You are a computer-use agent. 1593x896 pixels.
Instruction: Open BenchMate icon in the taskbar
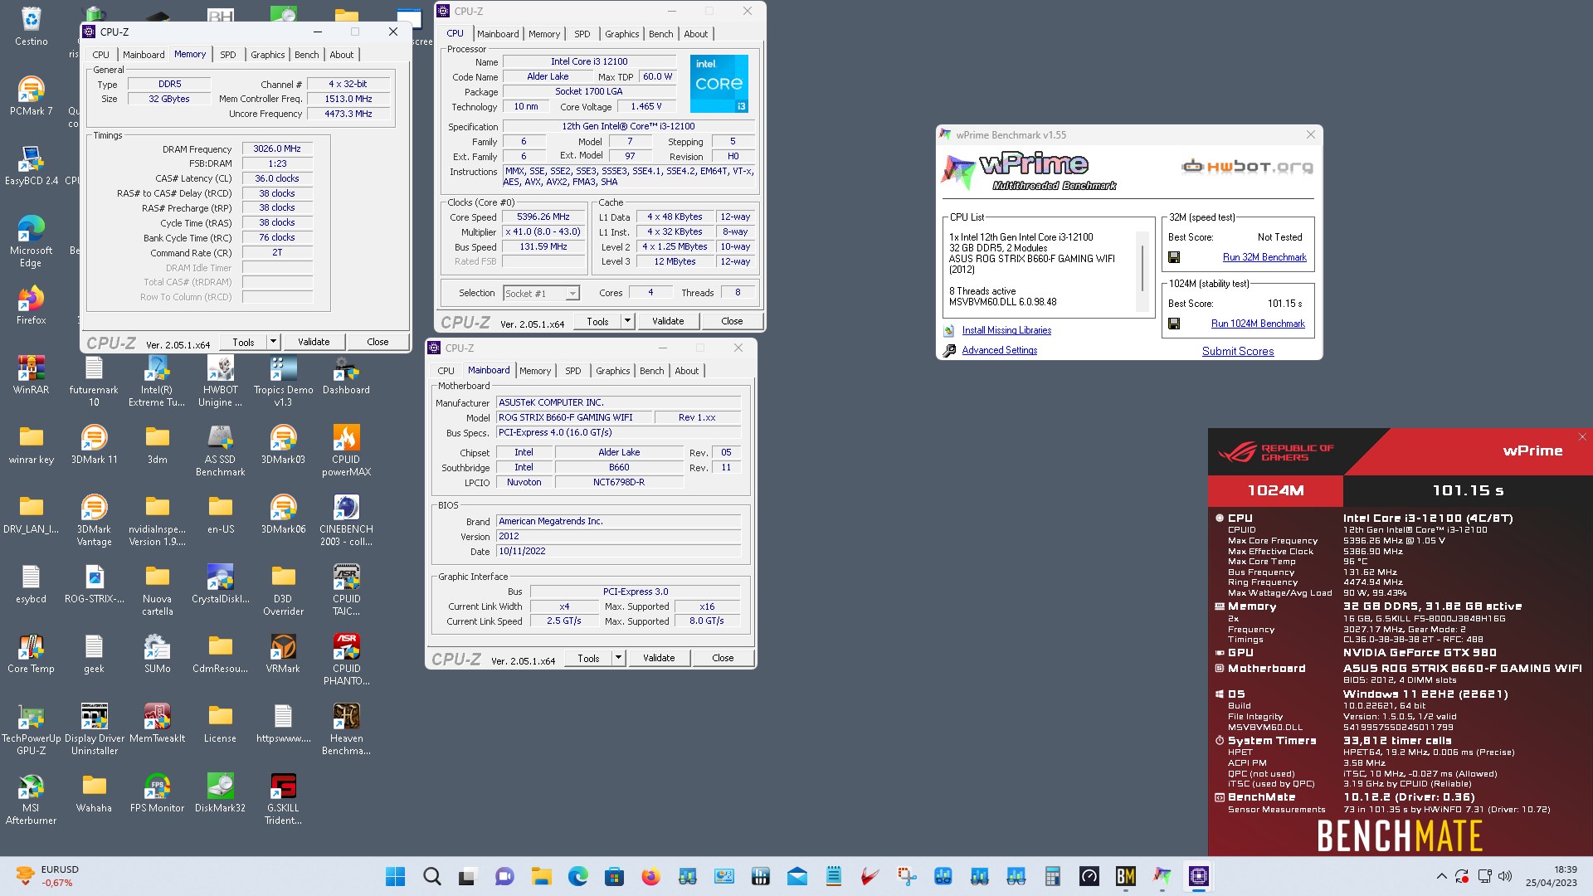coord(1125,876)
